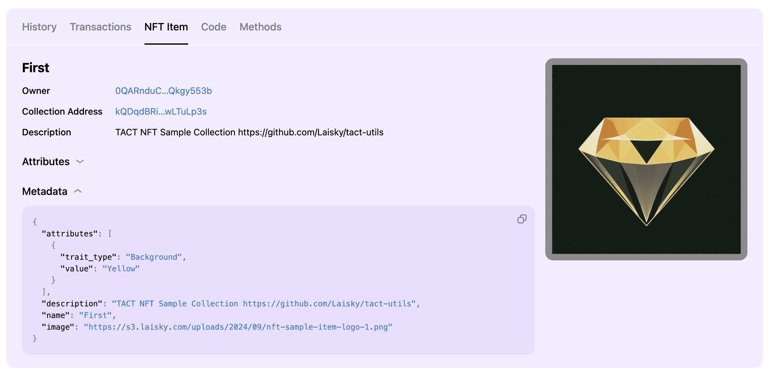The height and width of the screenshot is (375, 772).
Task: Collapse the Metadata section chevron
Action: 78,191
